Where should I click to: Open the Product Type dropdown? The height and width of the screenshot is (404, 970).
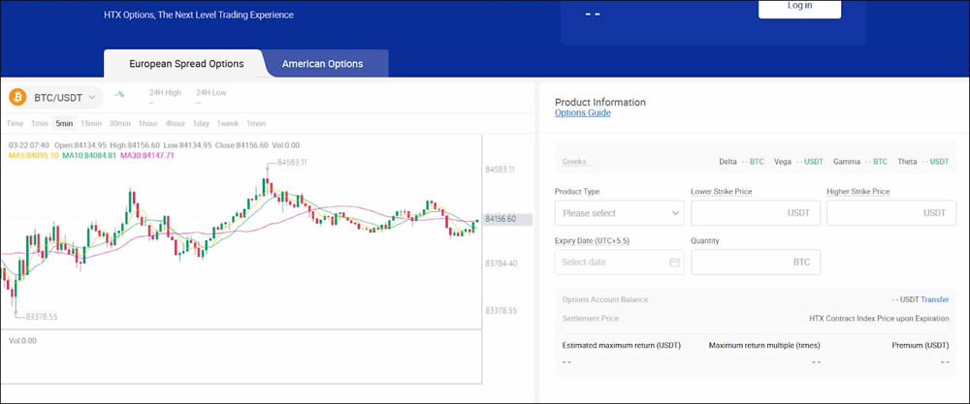(619, 213)
